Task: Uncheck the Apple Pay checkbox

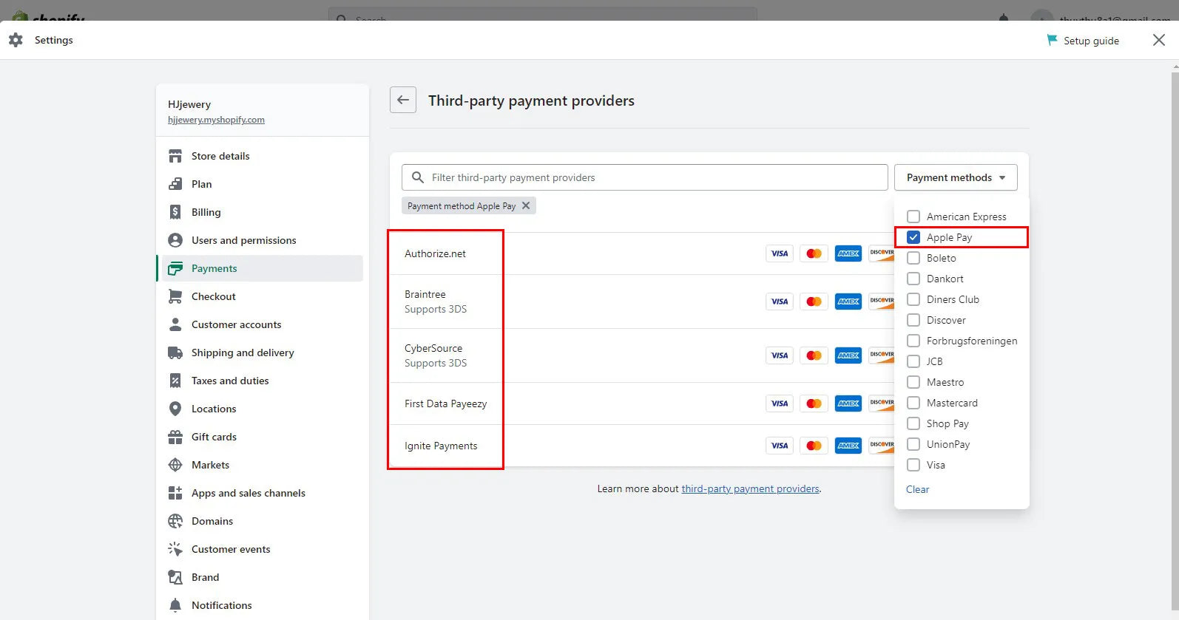Action: pos(913,237)
